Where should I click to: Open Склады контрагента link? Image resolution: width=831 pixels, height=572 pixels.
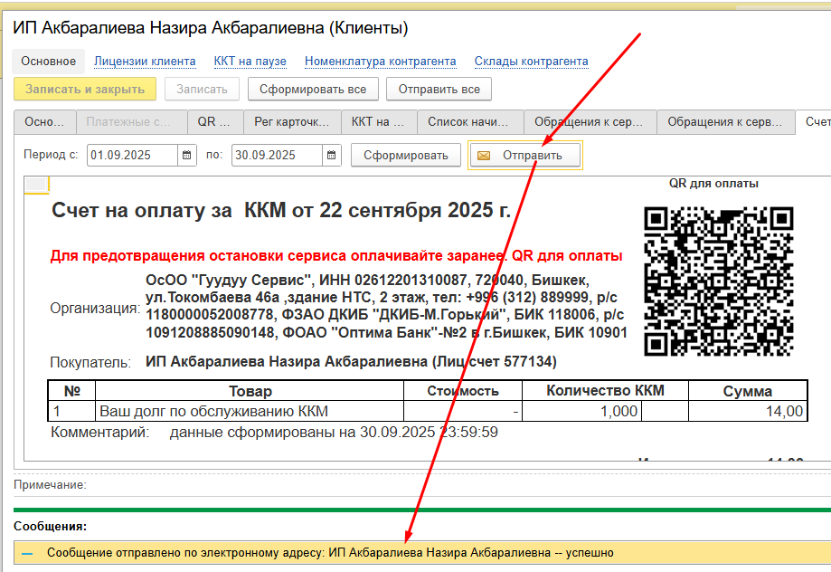pos(531,62)
